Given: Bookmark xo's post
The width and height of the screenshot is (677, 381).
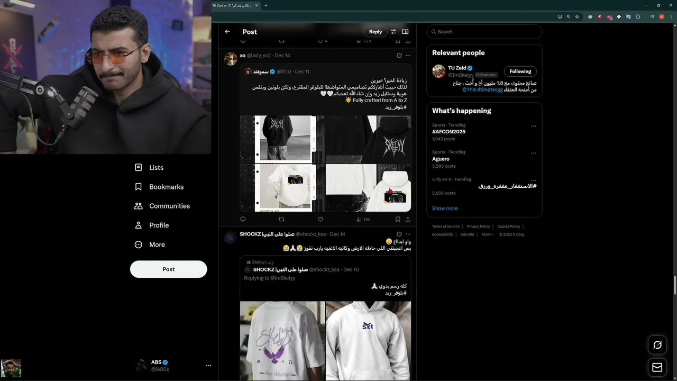Looking at the screenshot, I should click(398, 219).
